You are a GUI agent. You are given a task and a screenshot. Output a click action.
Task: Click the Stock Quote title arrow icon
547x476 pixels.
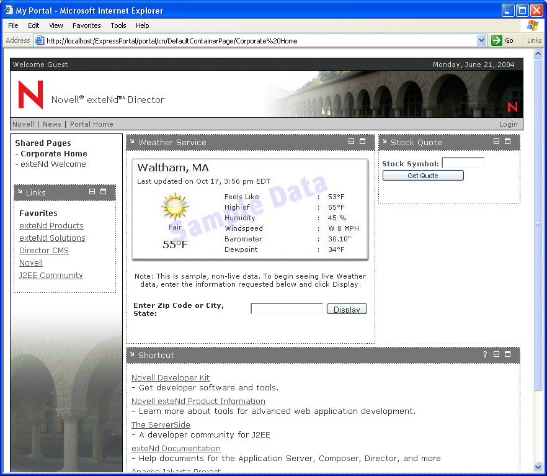385,141
